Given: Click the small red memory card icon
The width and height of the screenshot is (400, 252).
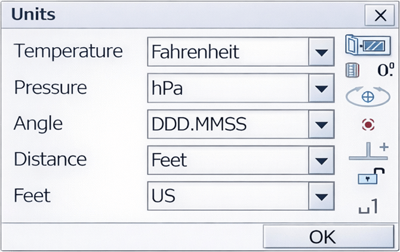Looking at the screenshot, I should (353, 71).
